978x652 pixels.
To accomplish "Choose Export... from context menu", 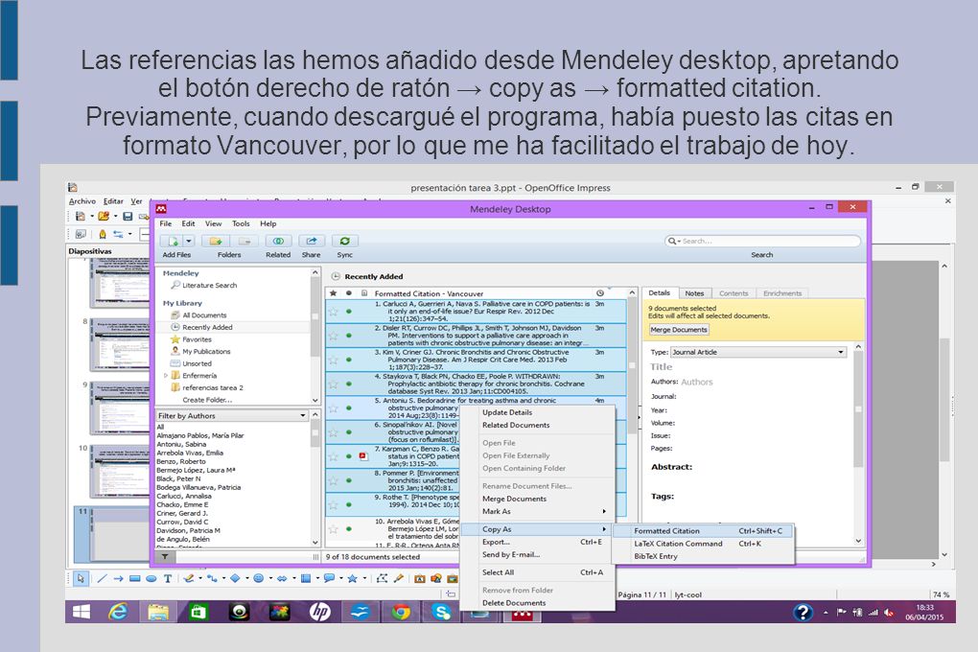I will coord(537,542).
